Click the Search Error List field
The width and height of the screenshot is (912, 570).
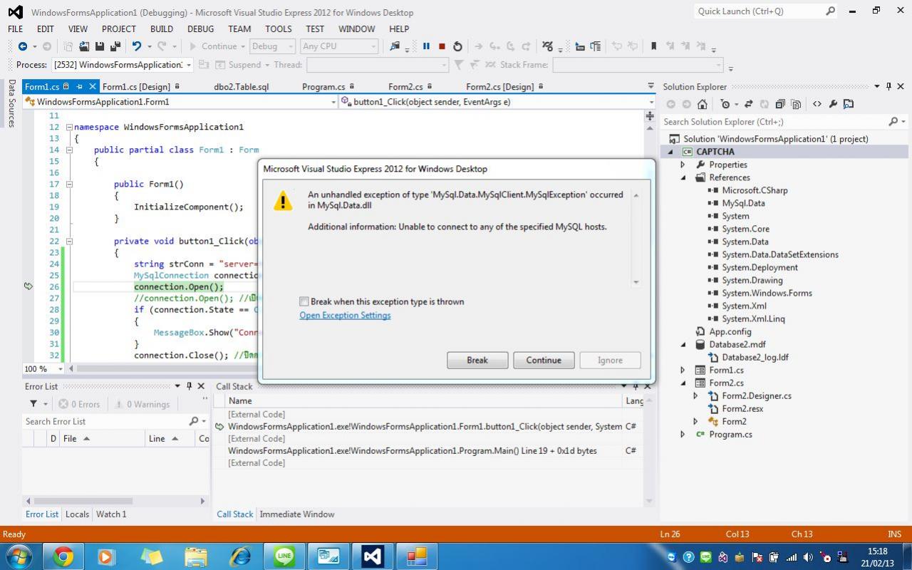click(x=105, y=421)
